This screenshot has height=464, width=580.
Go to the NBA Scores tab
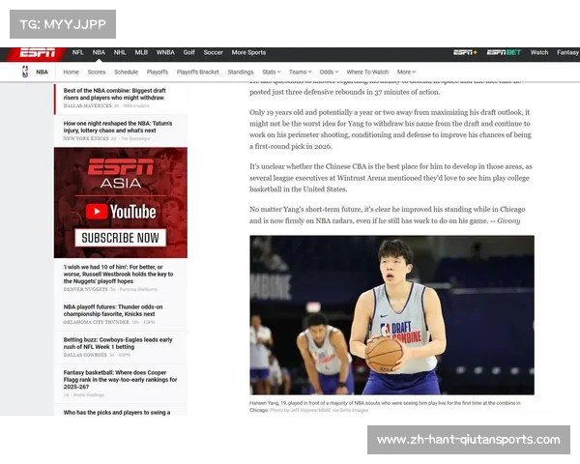(x=97, y=72)
